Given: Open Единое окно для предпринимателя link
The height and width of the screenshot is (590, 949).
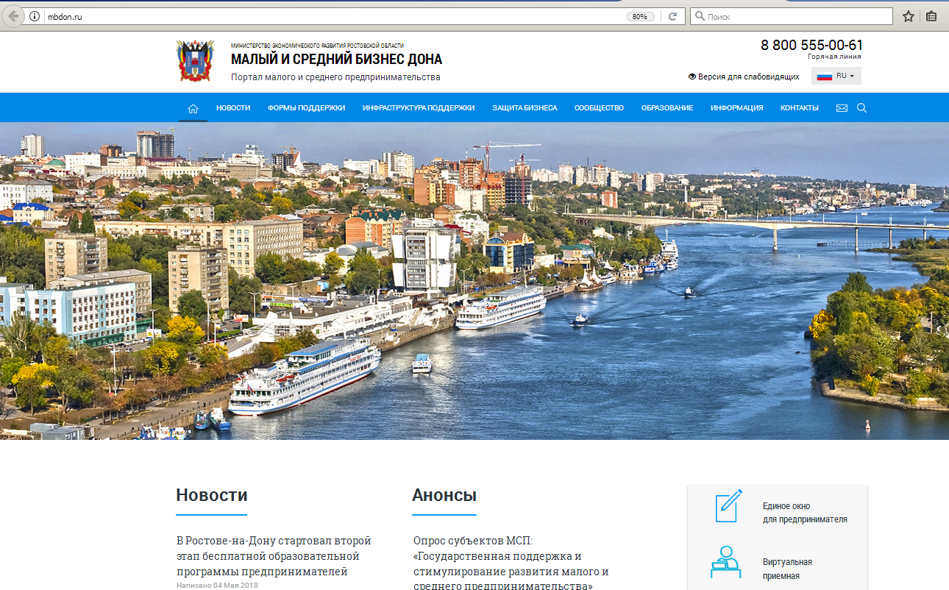Looking at the screenshot, I should click(x=805, y=513).
